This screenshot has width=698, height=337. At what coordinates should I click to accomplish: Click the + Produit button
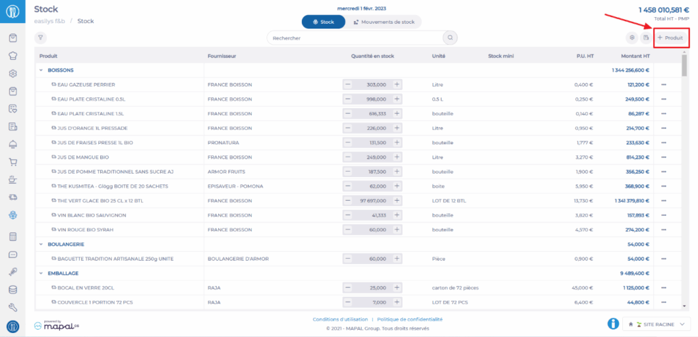671,38
